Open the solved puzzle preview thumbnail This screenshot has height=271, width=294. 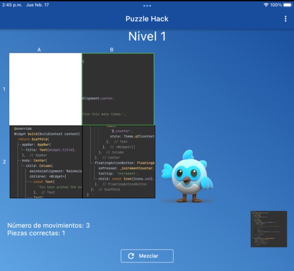(x=268, y=229)
